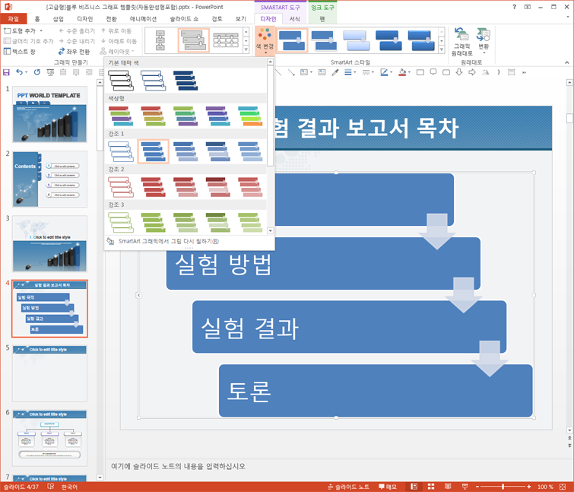This screenshot has width=574, height=492.
Task: Click the notes field 여기에 슬라이드 노트의 내용을 입력하십시오
Action: pos(178,466)
